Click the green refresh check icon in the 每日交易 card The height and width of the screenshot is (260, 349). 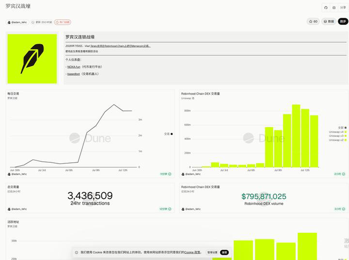tap(170, 174)
